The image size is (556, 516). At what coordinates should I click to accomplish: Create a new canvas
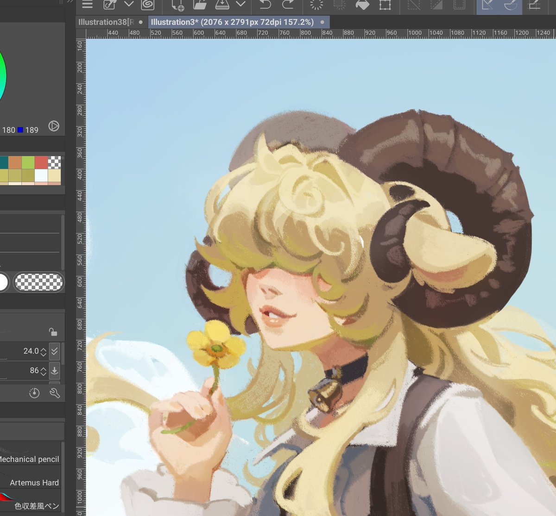[x=177, y=6]
